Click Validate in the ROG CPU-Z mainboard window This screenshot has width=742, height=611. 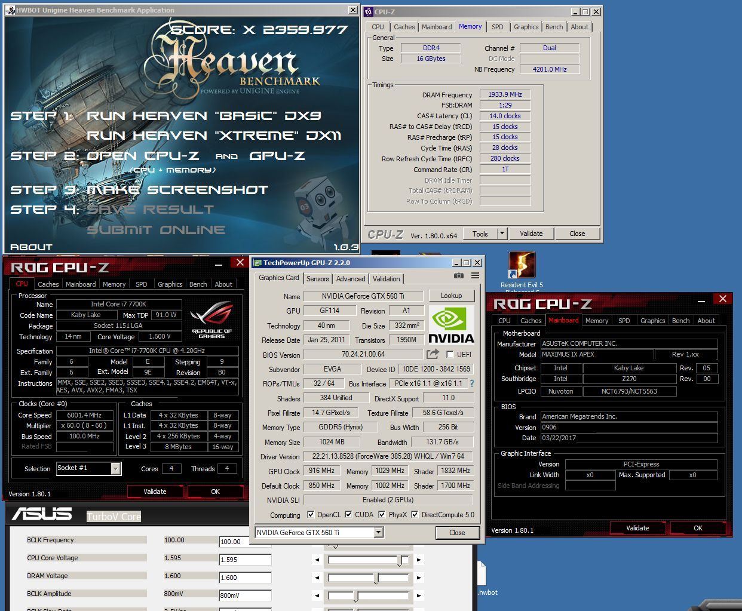click(x=637, y=528)
